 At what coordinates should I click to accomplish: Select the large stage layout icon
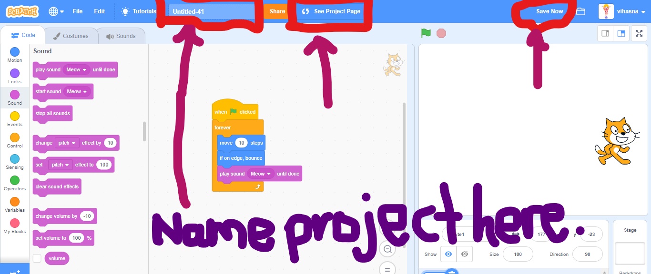[x=621, y=33]
